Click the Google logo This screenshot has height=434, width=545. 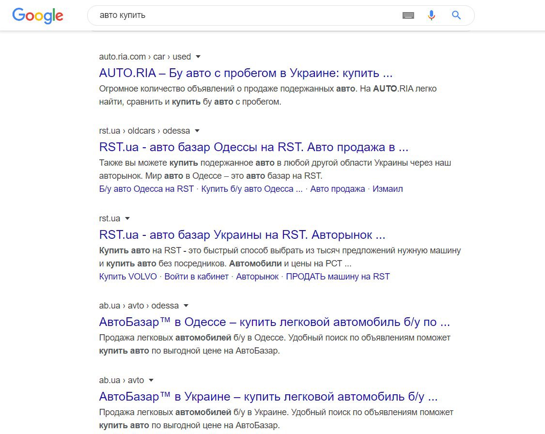pos(37,15)
